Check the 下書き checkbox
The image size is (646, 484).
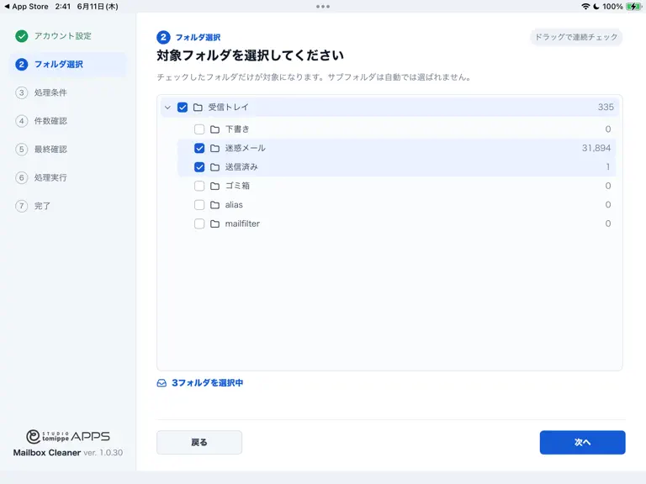coord(199,129)
